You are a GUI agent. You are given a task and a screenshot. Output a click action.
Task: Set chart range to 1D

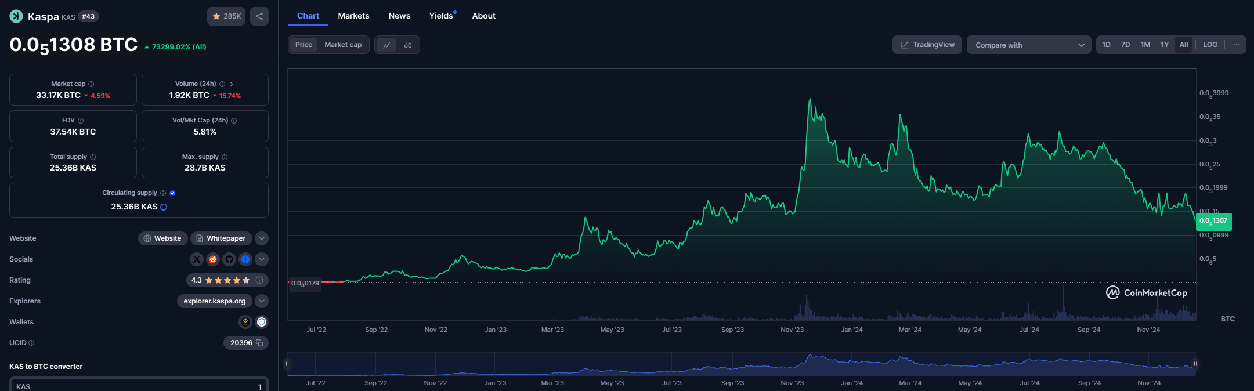[1106, 45]
